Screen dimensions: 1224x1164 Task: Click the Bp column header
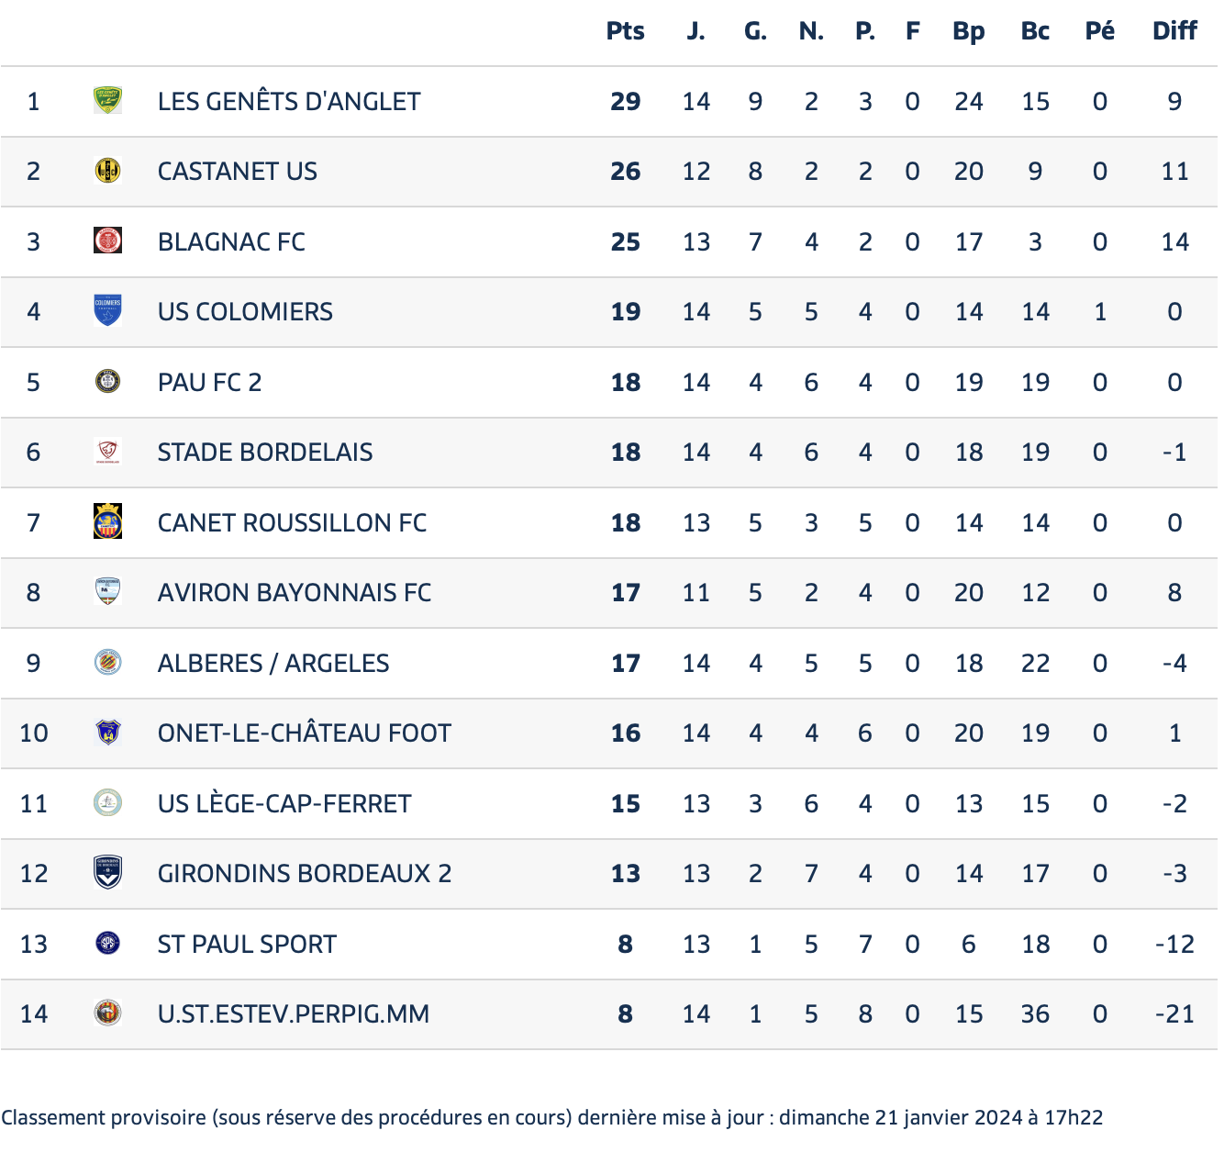(968, 31)
